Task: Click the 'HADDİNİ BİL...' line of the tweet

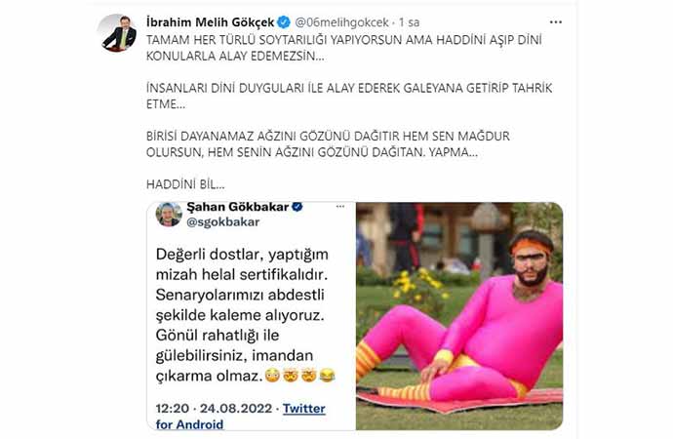Action: pyautogui.click(x=185, y=184)
